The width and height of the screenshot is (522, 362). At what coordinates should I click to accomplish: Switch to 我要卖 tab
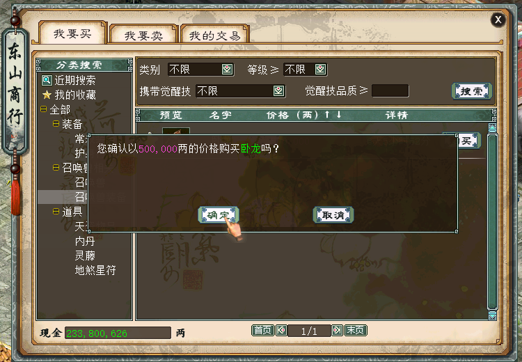tap(143, 35)
